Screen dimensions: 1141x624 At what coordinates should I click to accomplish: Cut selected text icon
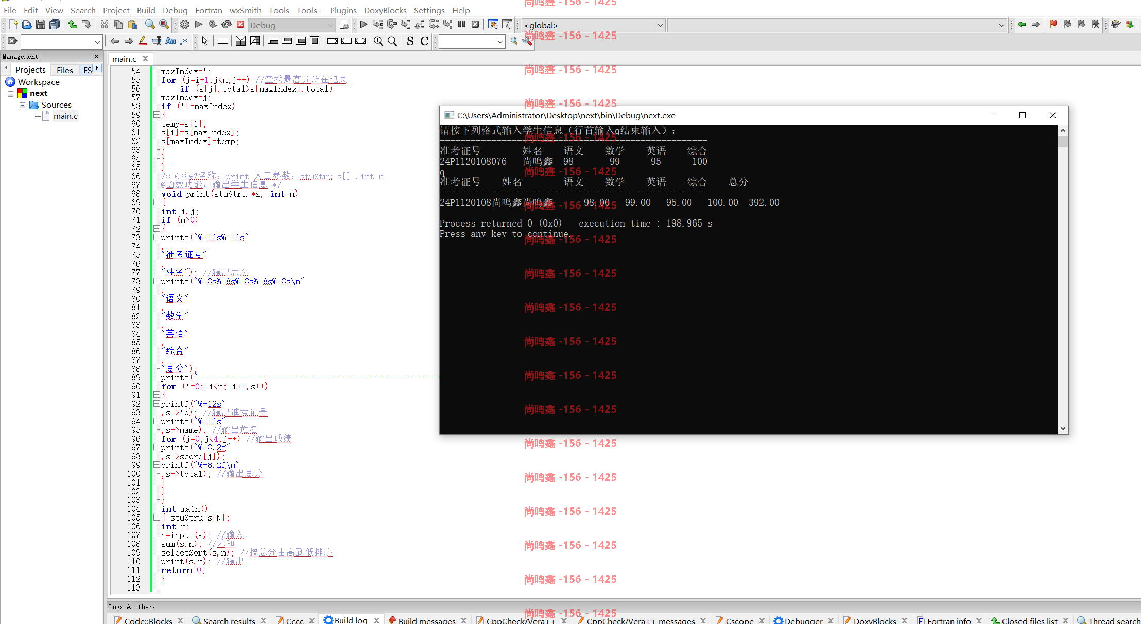tap(105, 24)
